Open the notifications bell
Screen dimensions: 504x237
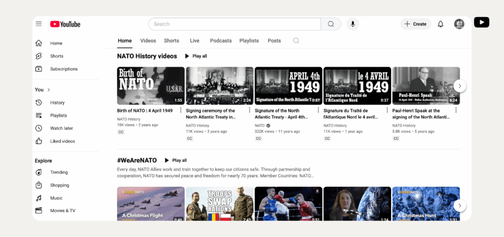[441, 24]
